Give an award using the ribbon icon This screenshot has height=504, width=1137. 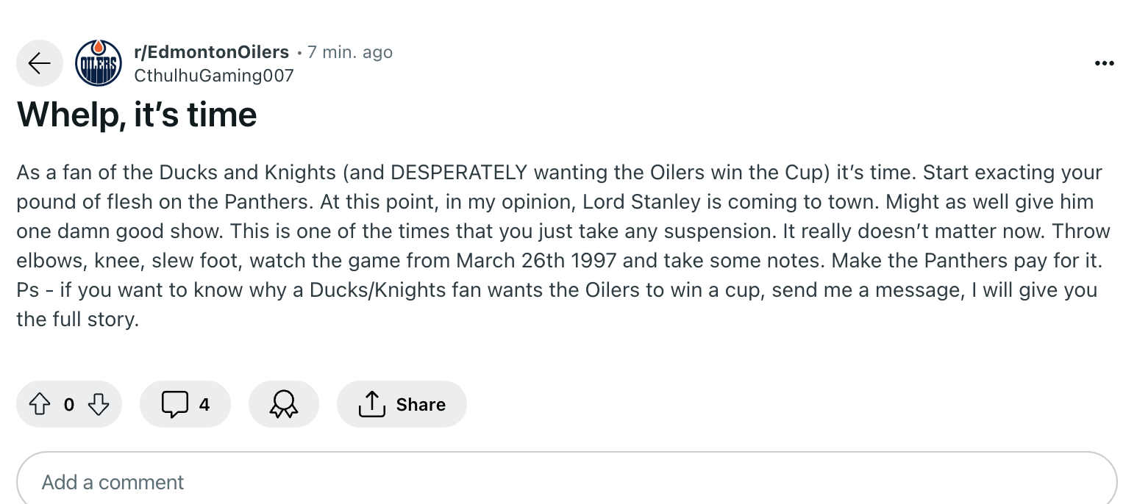click(284, 404)
